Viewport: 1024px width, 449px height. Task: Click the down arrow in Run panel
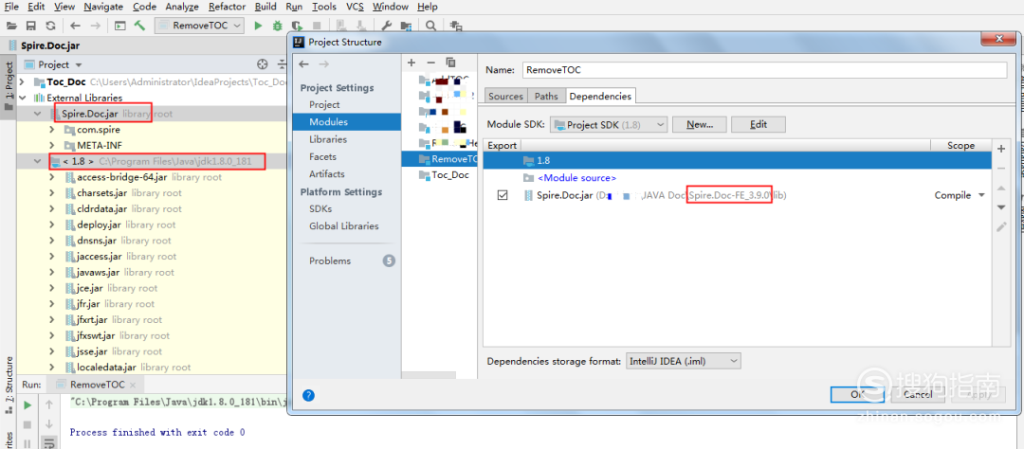[49, 425]
